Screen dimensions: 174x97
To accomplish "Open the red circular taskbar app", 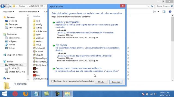I will click(x=15, y=94).
